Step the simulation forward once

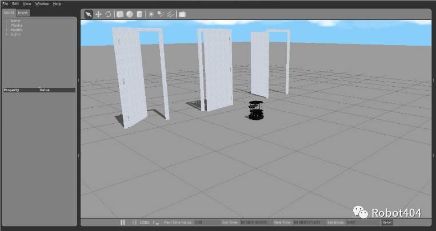pos(134,222)
